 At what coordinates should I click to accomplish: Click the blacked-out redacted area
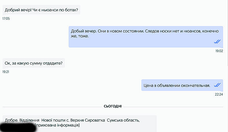click(18, 127)
